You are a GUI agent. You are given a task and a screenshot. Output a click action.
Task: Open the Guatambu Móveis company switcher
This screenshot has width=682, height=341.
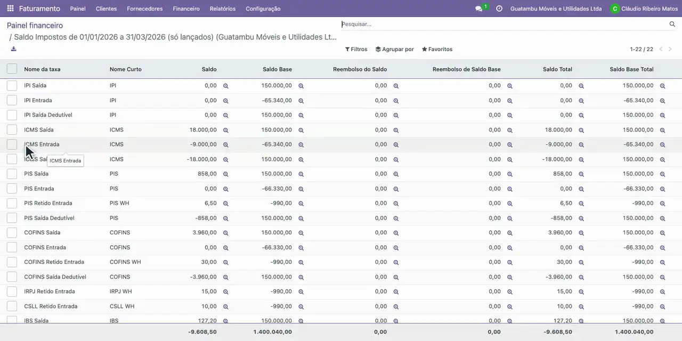[x=556, y=9]
